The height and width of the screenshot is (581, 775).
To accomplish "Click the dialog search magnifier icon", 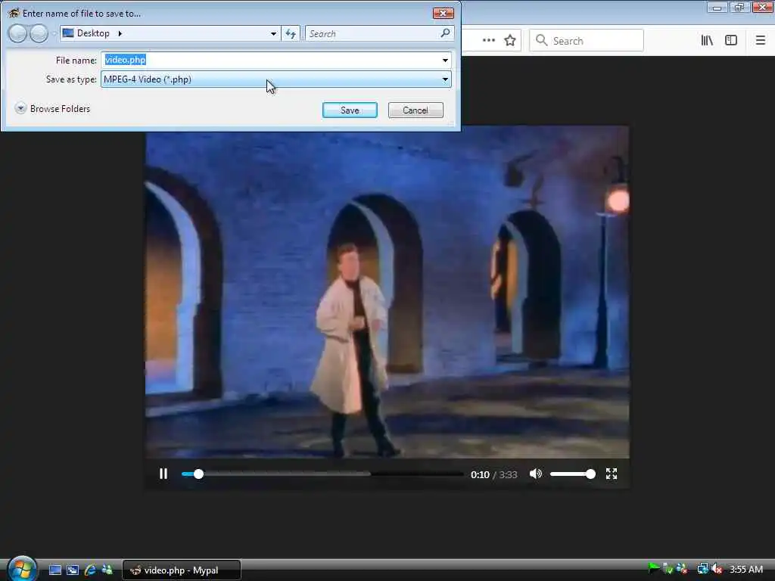I will pyautogui.click(x=445, y=33).
